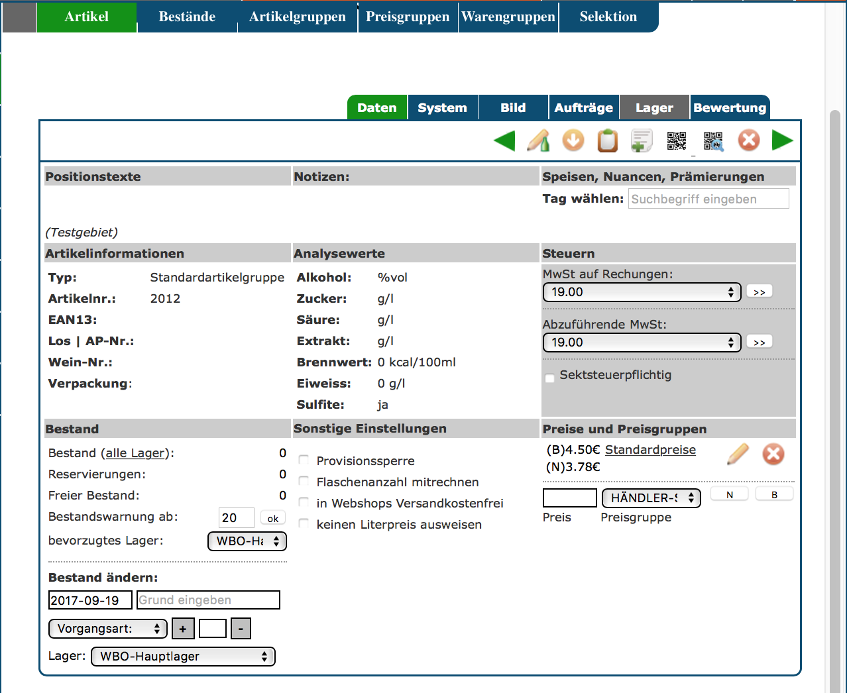The height and width of the screenshot is (693, 847).
Task: Open the Bewertung sub-tab
Action: click(x=729, y=108)
